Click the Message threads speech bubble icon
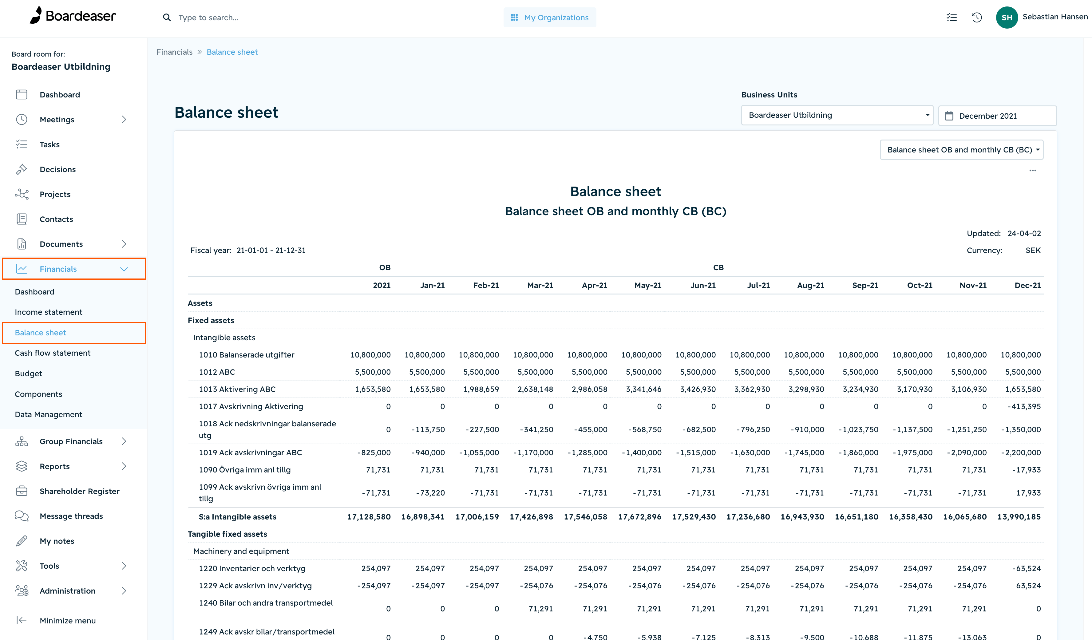The width and height of the screenshot is (1092, 640). pos(22,516)
